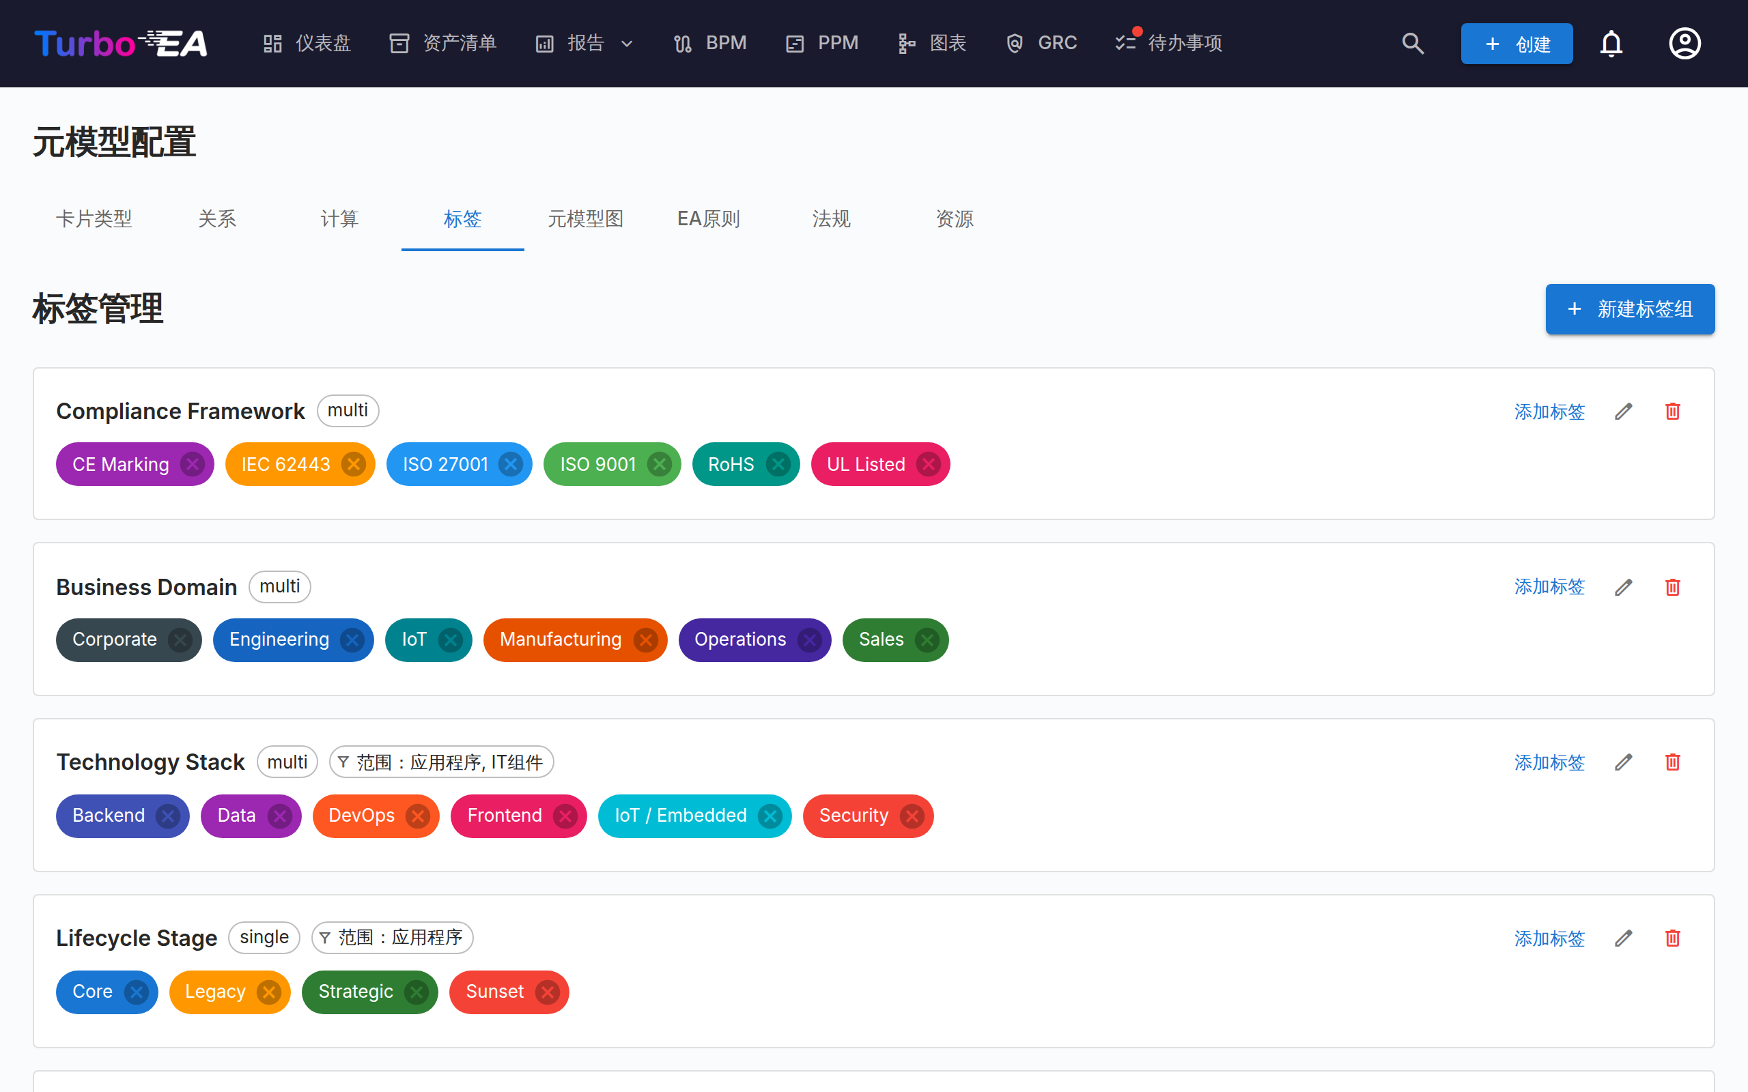Viewport: 1748px width, 1092px height.
Task: Remove the IEC 62443 tag
Action: pos(353,464)
